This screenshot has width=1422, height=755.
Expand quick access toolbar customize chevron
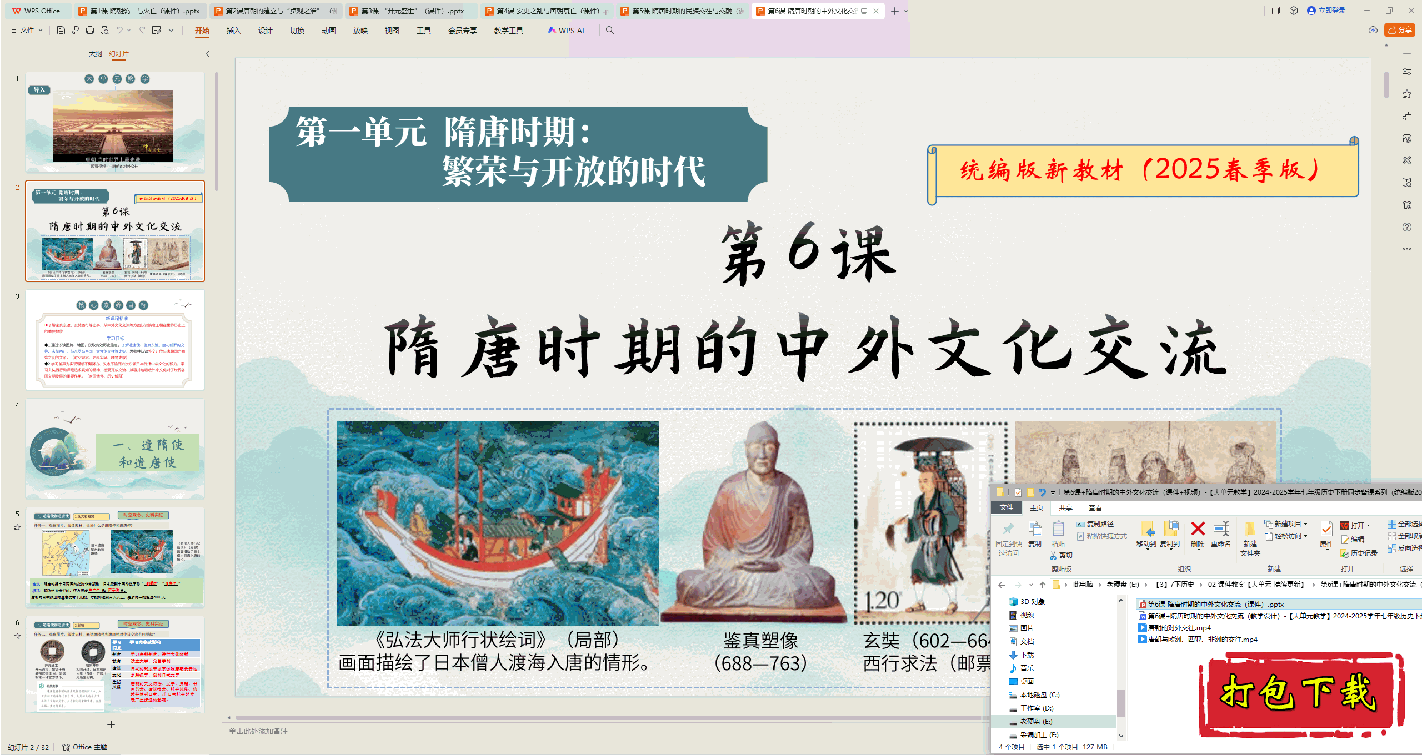tap(172, 30)
